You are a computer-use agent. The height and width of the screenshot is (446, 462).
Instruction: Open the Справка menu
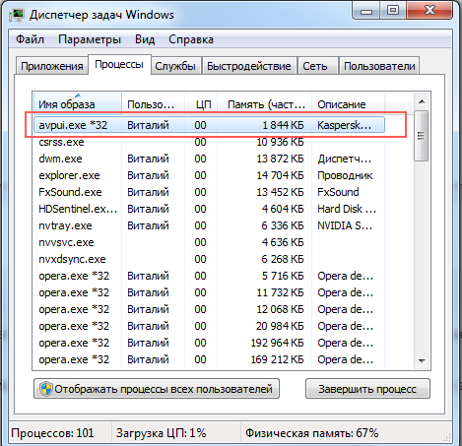point(191,39)
